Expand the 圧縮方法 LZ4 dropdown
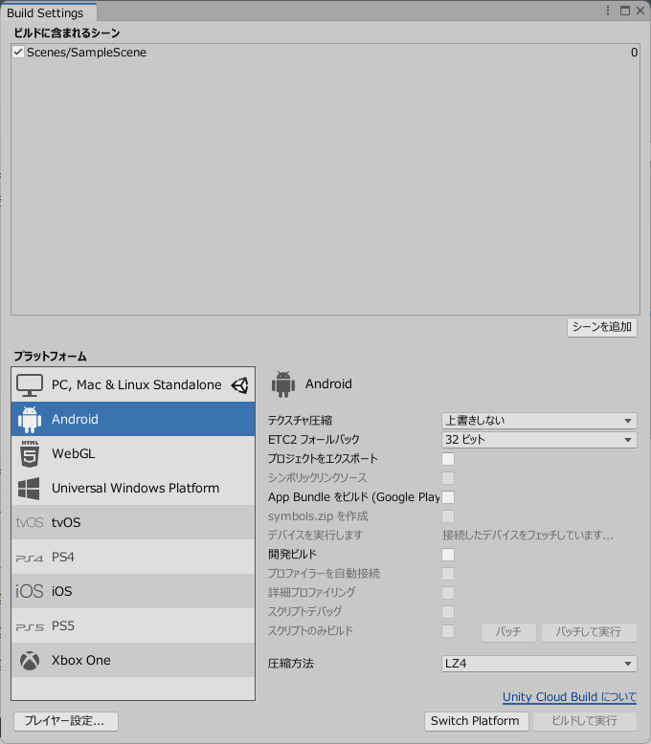 point(539,664)
